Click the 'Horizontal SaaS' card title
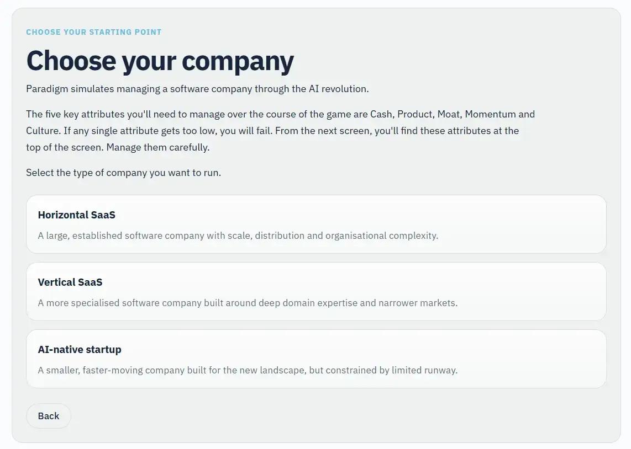Screen dimensions: 631x449 76,215
